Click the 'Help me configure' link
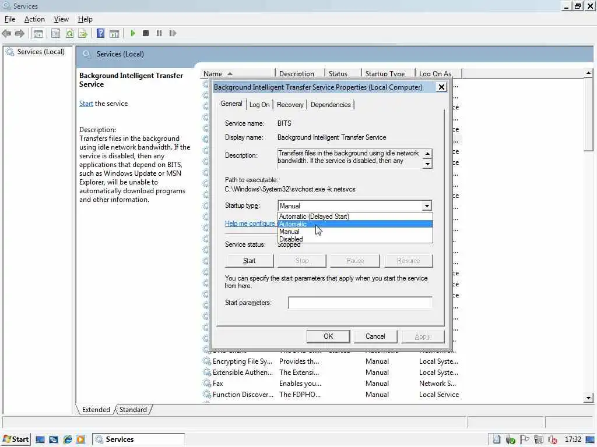 coord(250,224)
